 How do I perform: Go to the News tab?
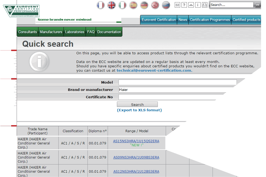[x=183, y=20]
